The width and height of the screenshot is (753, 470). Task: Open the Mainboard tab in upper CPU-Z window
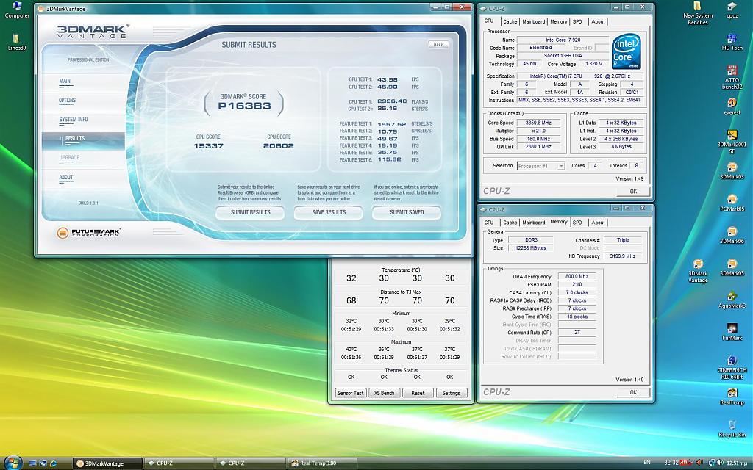(534, 21)
